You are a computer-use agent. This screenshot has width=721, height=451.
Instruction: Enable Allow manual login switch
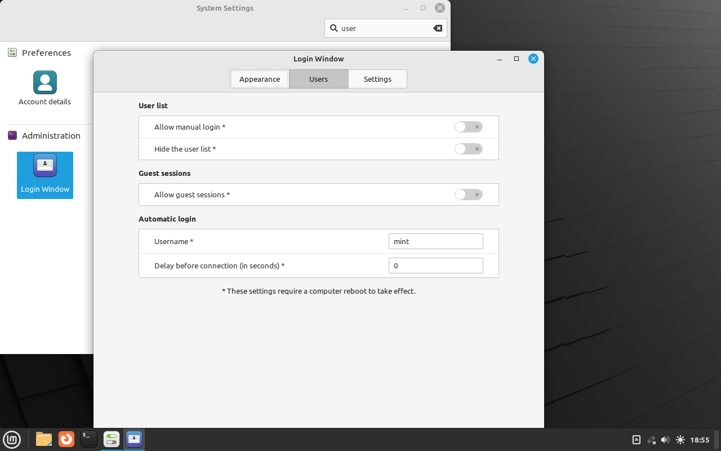(x=468, y=127)
